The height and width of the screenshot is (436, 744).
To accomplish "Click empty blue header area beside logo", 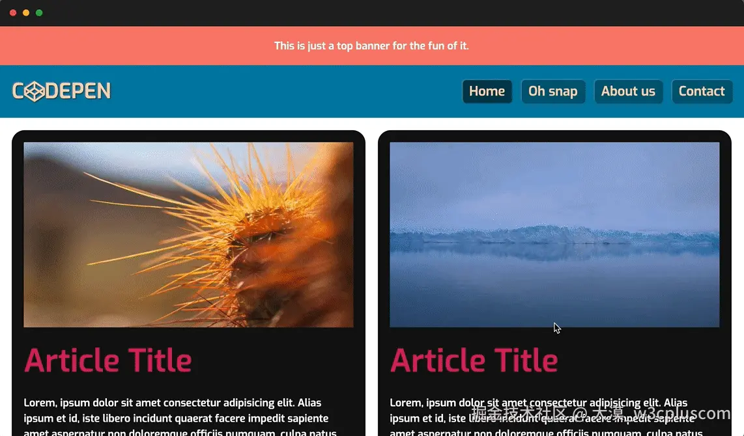I will 285,91.
